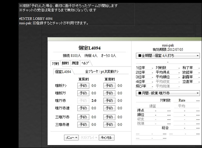Screen dimensions: 202x148
Task: Reserve 喰断アリ in the 東風戦 column
Action: pos(83,93)
